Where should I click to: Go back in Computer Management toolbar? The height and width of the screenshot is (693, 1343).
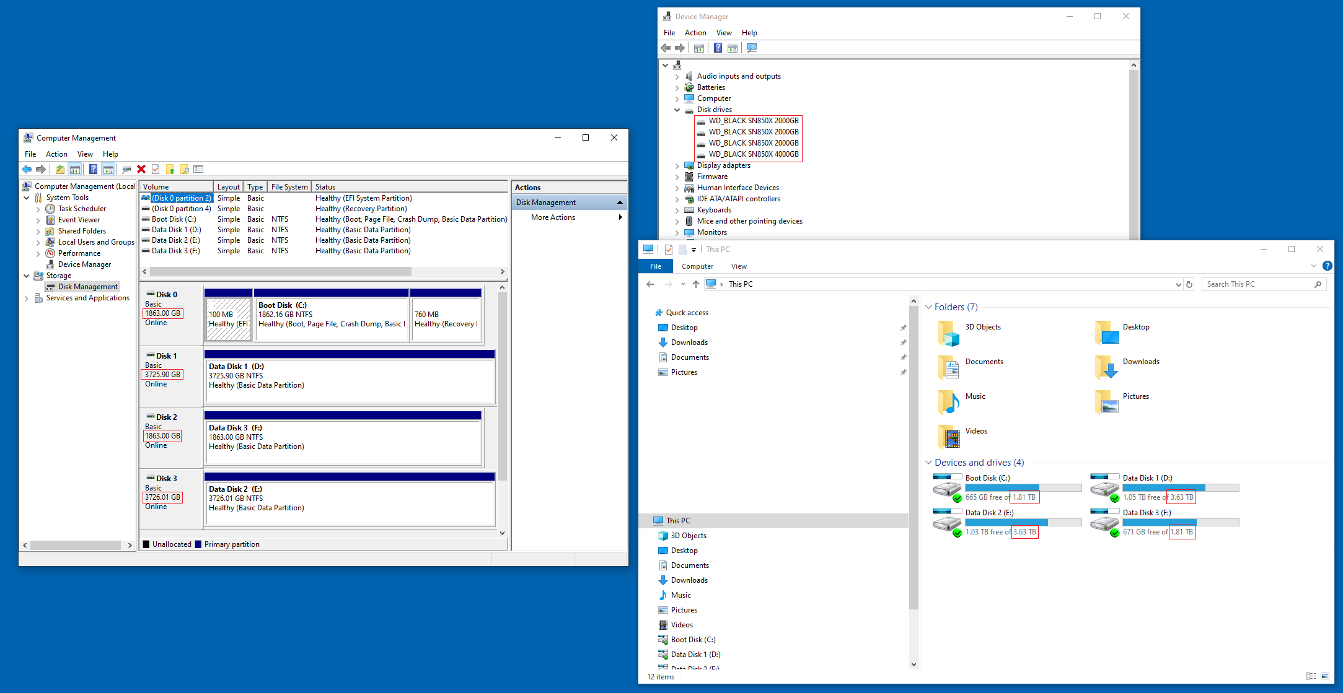(x=27, y=169)
